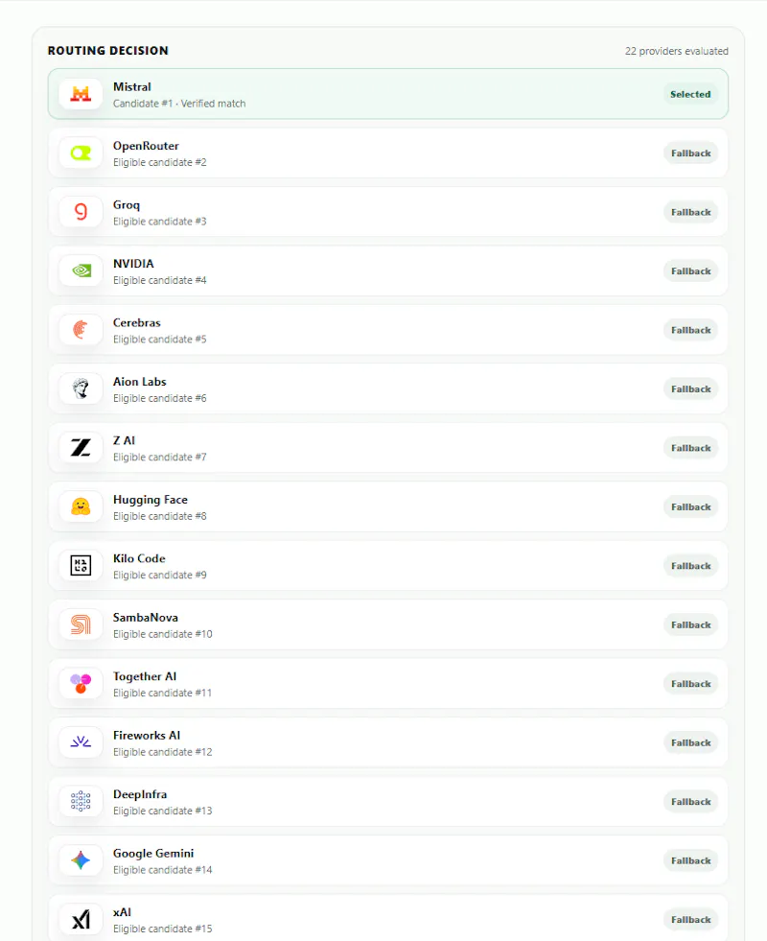Click the Groq provider name

[x=127, y=204]
